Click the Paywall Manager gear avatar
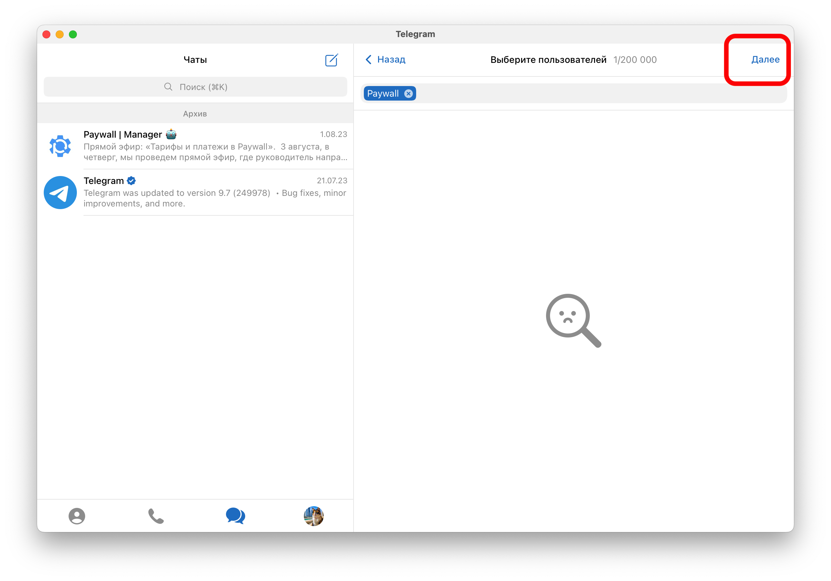The width and height of the screenshot is (831, 581). (x=60, y=146)
